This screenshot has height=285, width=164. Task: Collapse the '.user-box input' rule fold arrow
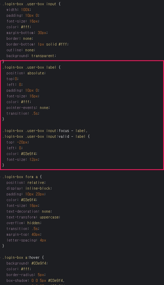1,4
